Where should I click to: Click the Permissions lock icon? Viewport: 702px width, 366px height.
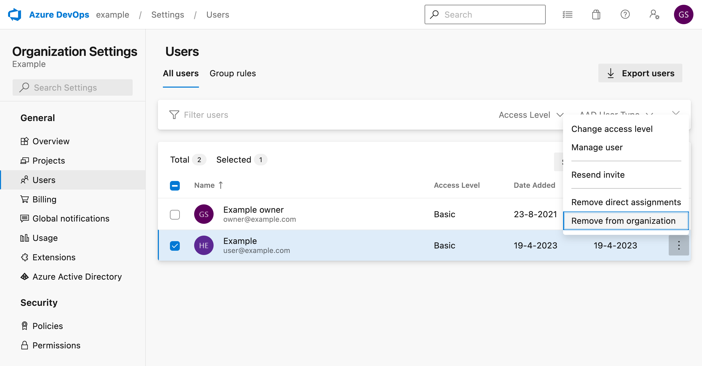24,345
